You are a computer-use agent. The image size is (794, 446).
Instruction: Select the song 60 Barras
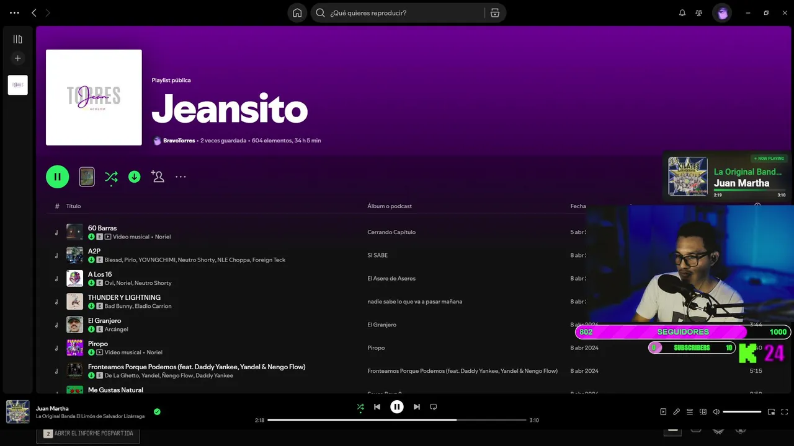[102, 228]
